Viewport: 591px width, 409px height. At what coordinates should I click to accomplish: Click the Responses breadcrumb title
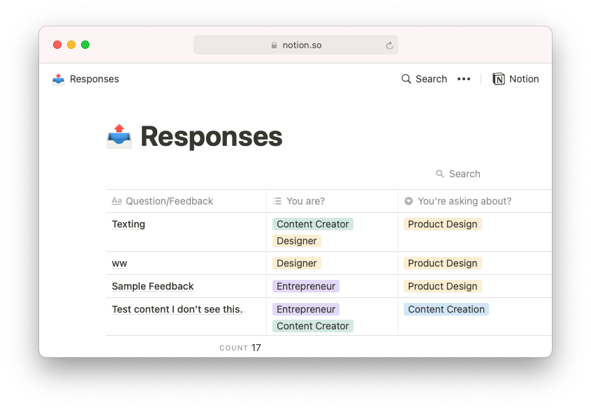94,79
